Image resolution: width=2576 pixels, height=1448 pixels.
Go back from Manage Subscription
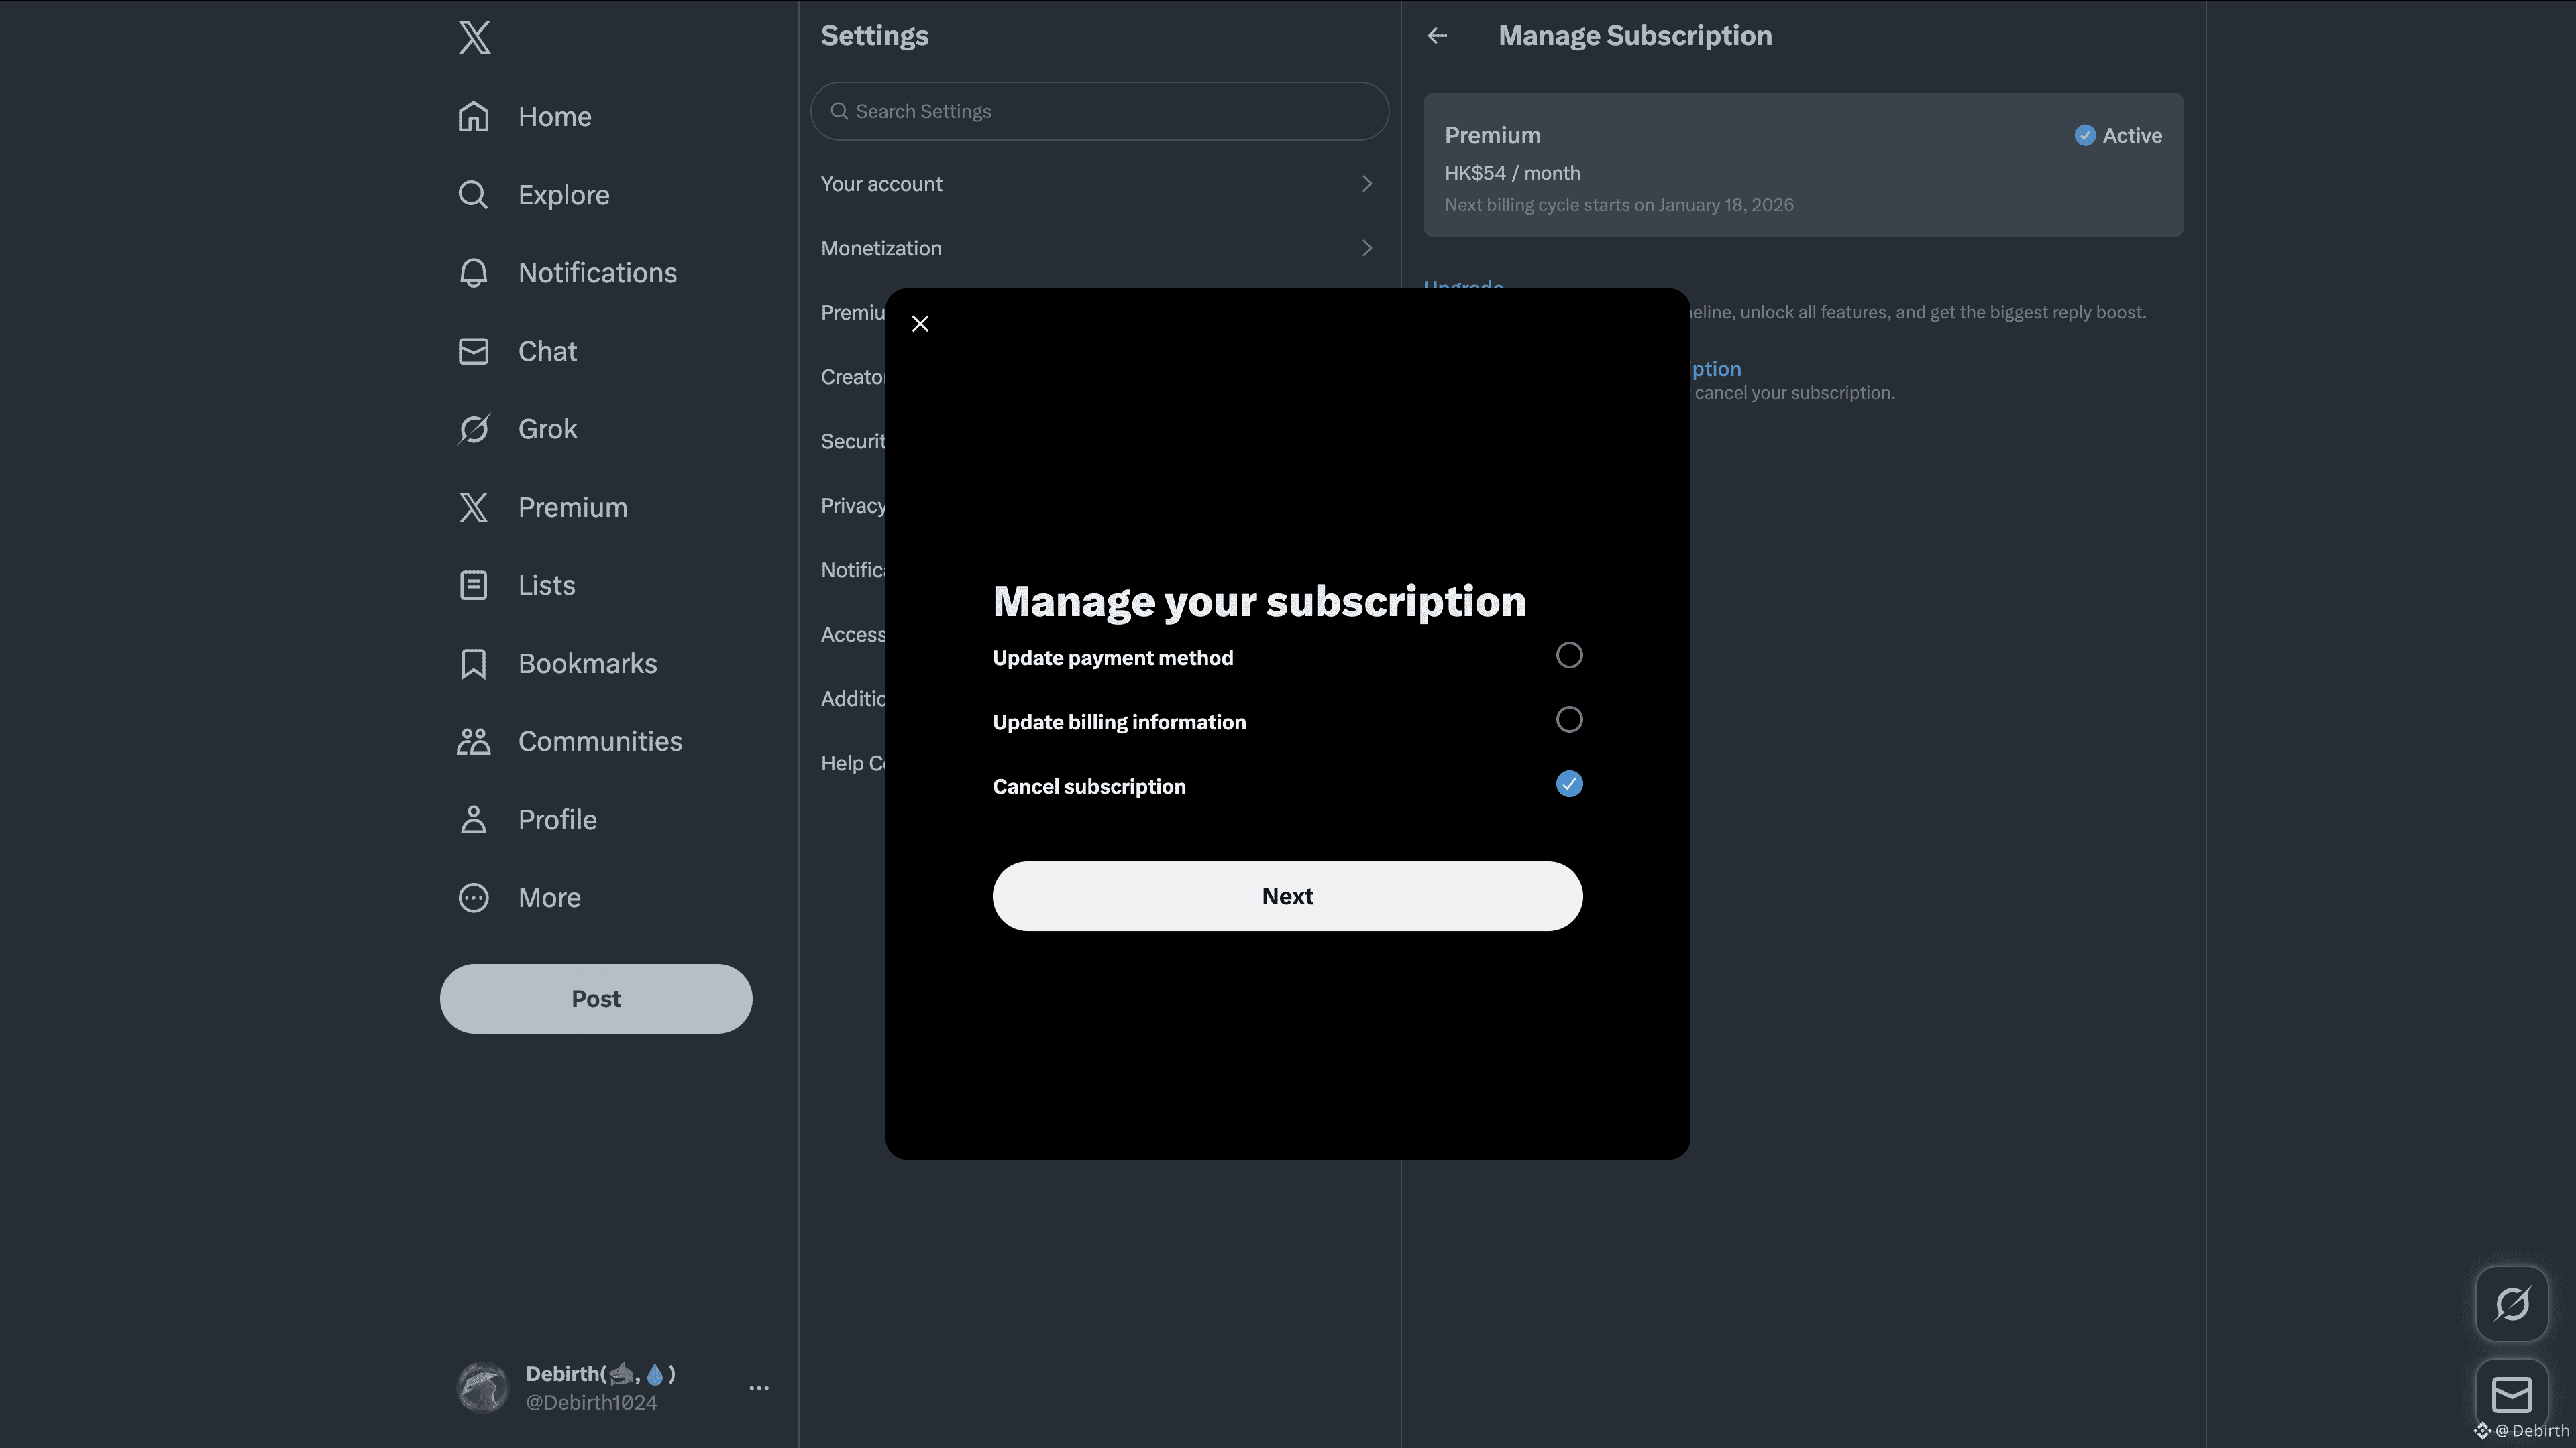coord(1437,36)
